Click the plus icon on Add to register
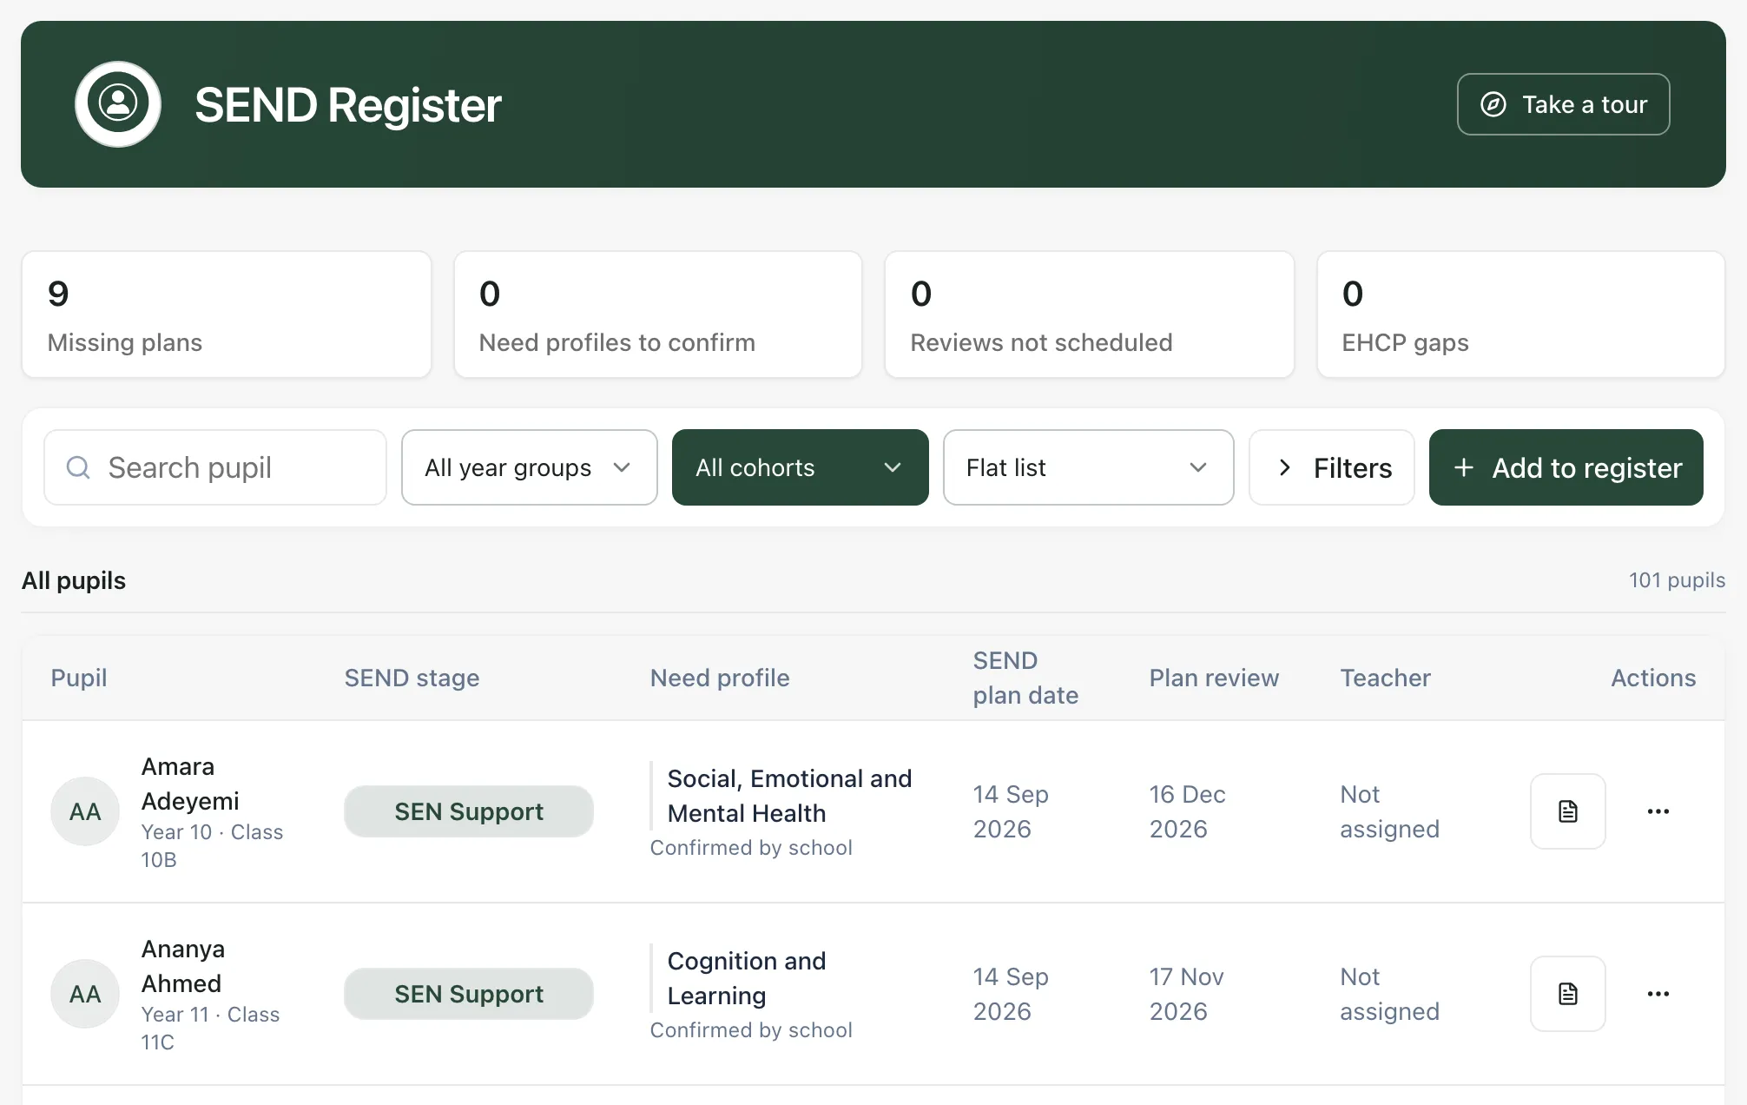The image size is (1747, 1105). pyautogui.click(x=1464, y=467)
